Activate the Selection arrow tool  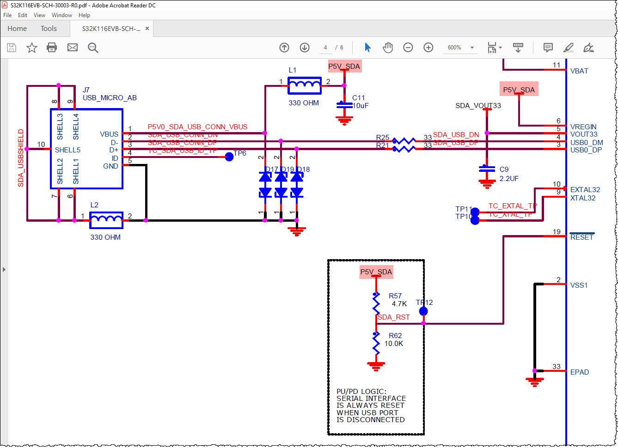pos(367,48)
